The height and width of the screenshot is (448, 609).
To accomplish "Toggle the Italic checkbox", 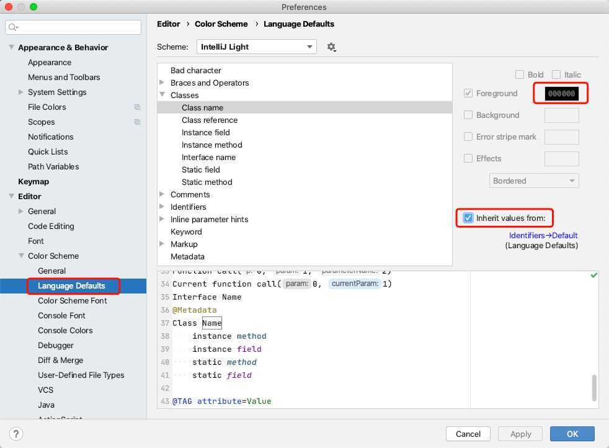I will point(556,74).
